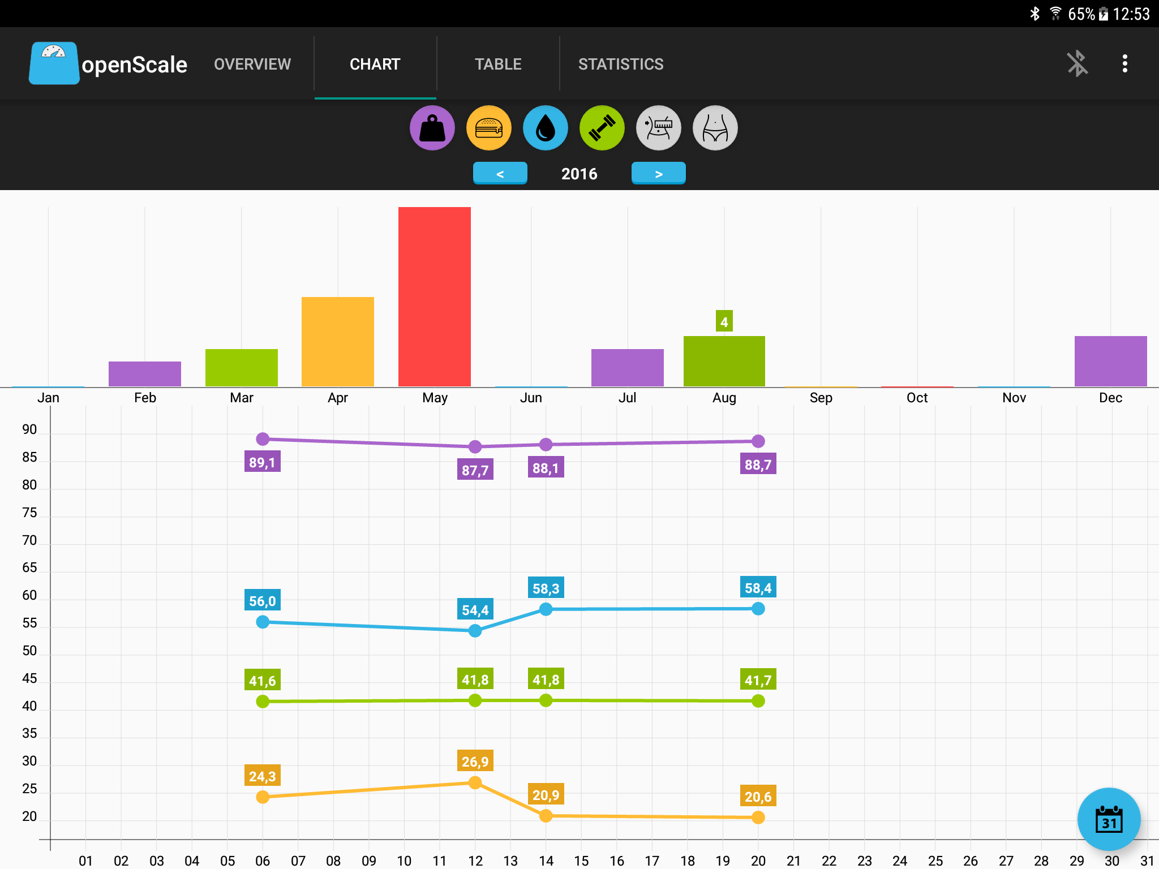
Task: Tap the 87,7 weight data label
Action: tap(475, 470)
